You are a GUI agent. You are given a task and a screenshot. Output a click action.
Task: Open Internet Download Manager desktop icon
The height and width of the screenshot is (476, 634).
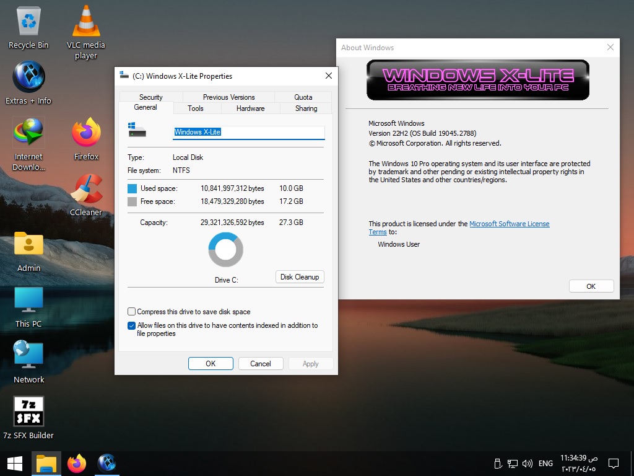28,144
